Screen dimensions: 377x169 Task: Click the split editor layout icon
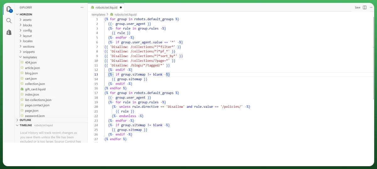(x=365, y=7)
